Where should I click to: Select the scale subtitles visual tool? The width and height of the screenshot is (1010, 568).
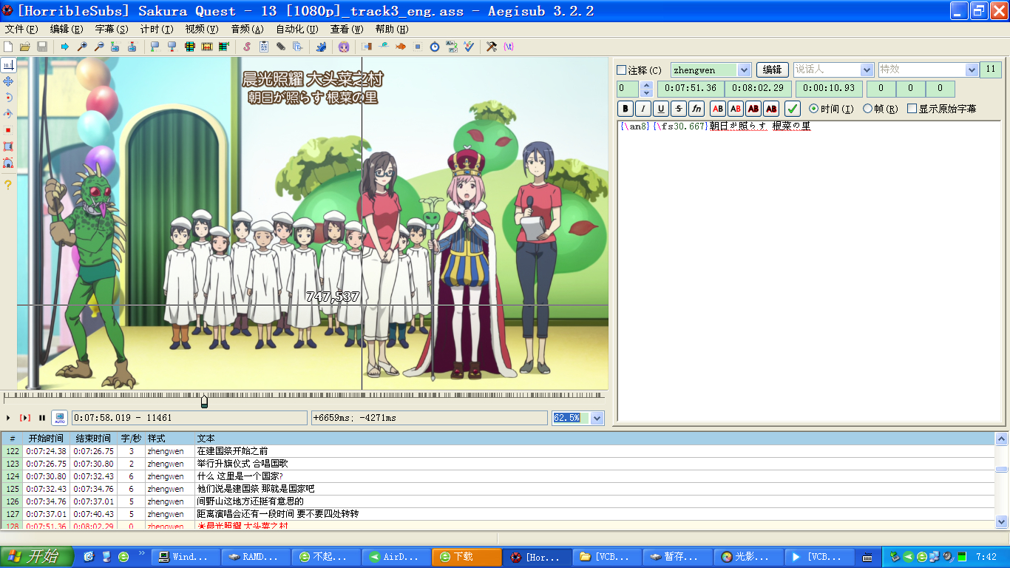(x=8, y=130)
